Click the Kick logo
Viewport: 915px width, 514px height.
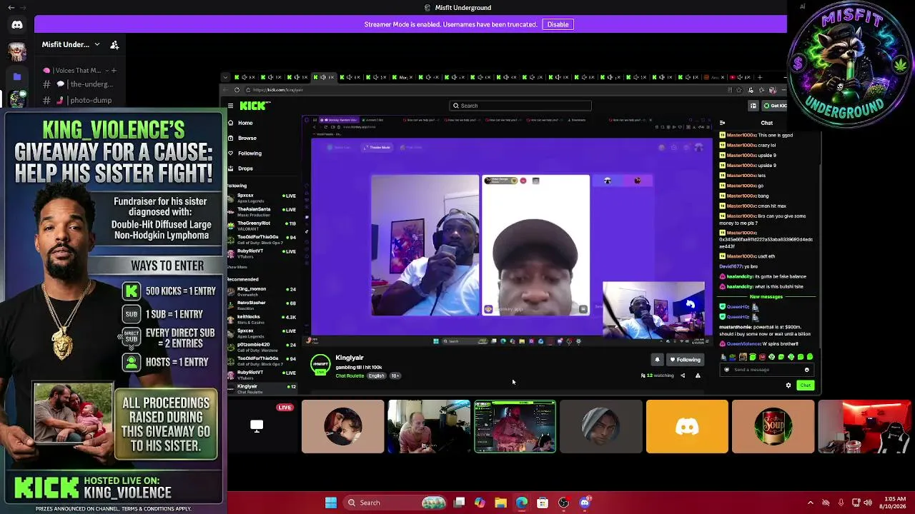click(x=255, y=106)
